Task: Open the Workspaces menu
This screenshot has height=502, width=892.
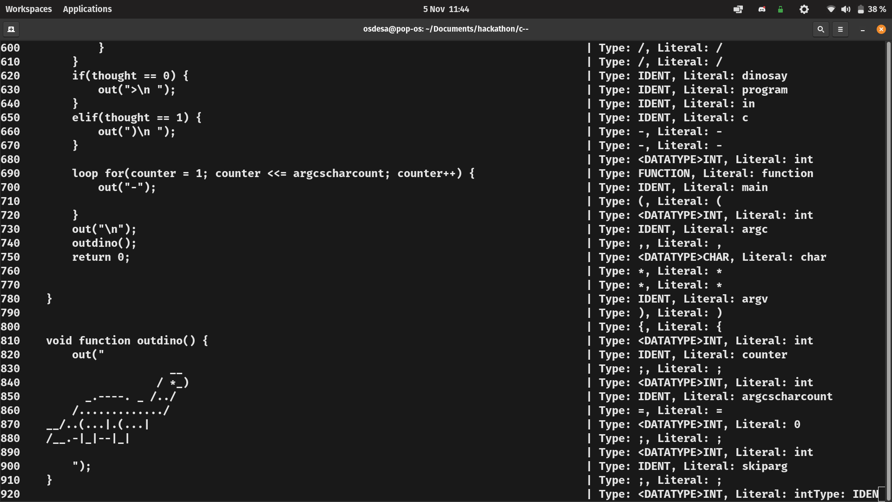Action: coord(28,9)
